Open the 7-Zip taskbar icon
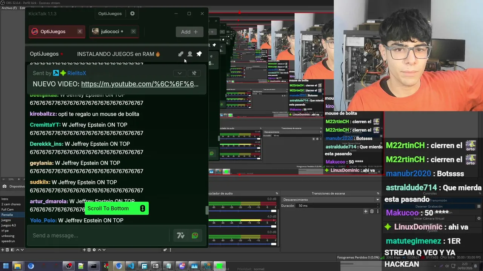 tap(155, 266)
